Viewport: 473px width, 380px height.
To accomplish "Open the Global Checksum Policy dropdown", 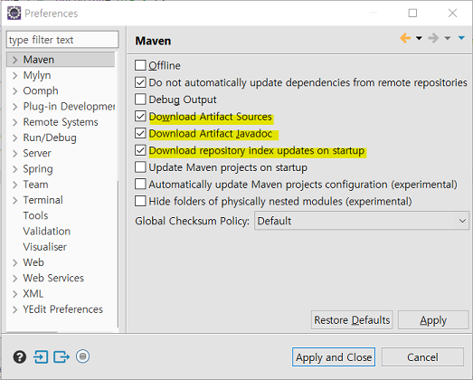I will [x=362, y=221].
